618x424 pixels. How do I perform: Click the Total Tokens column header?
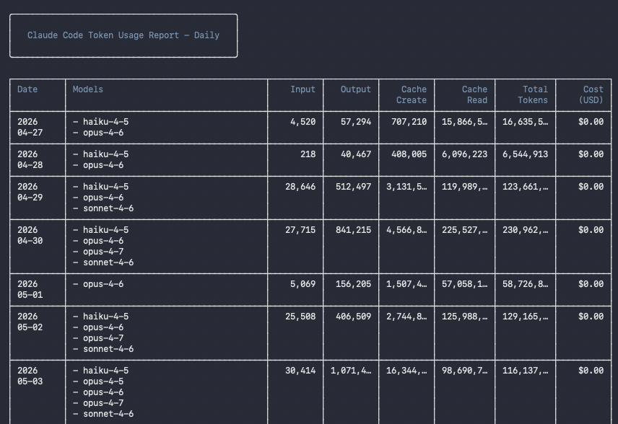(533, 95)
